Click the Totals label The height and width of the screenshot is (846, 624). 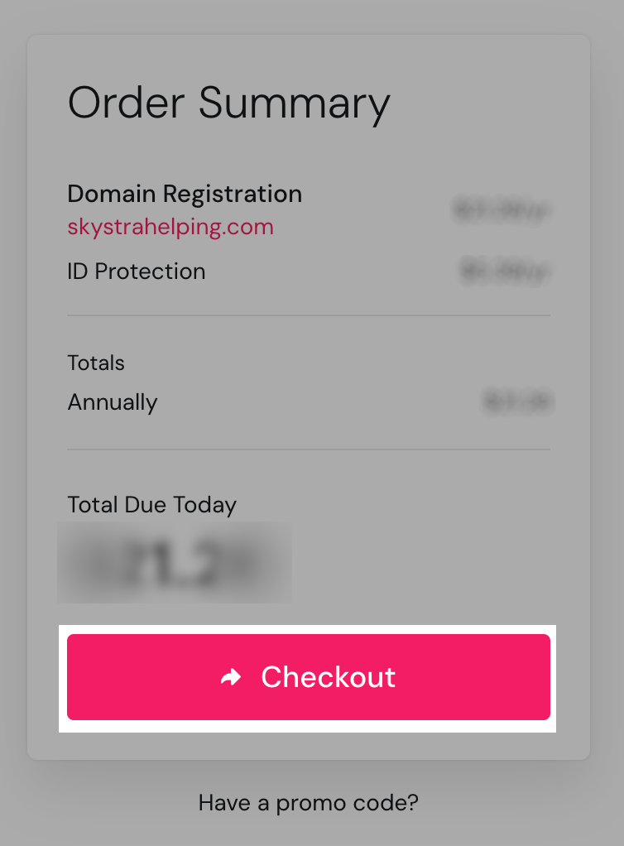coord(95,363)
